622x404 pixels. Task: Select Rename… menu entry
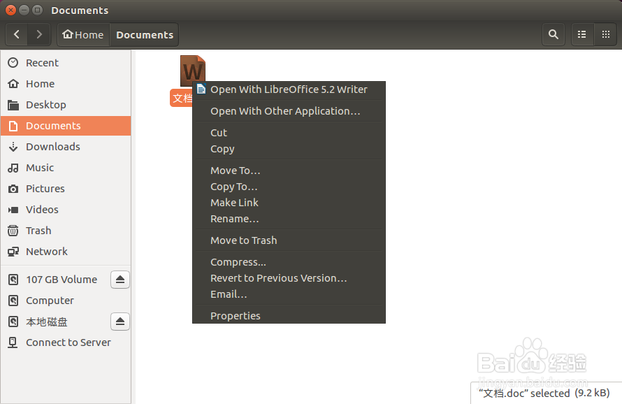289,219
